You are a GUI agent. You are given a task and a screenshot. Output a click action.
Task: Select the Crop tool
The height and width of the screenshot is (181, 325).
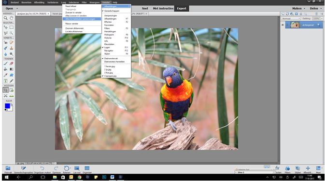(6, 90)
